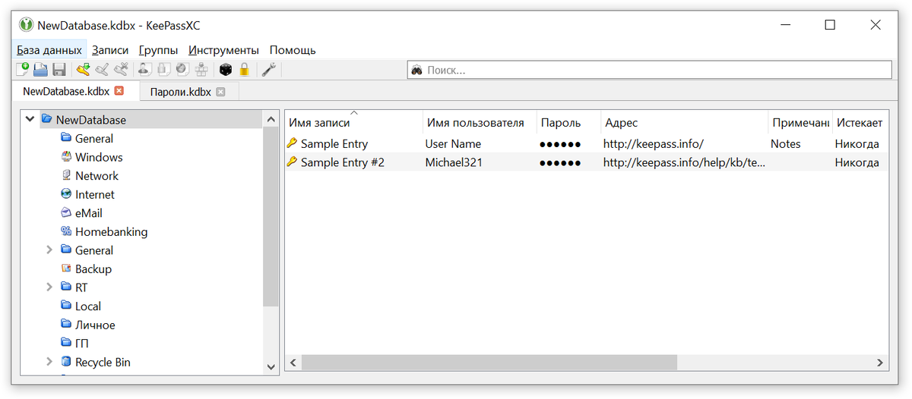
Task: Select the Network group icon
Action: pyautogui.click(x=66, y=175)
